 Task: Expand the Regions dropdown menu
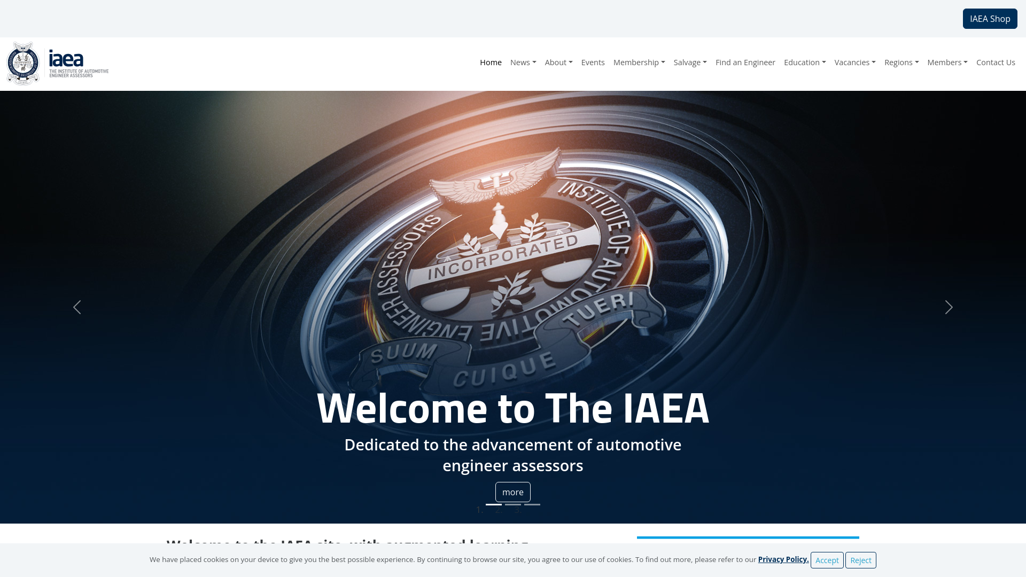(x=901, y=63)
